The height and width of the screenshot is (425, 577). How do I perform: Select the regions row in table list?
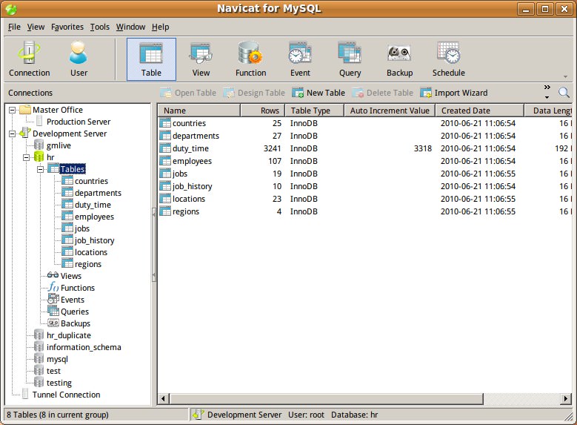coord(364,211)
